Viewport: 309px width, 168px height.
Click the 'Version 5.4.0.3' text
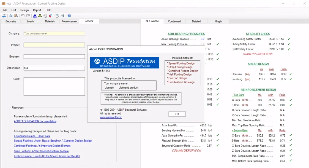101,71
